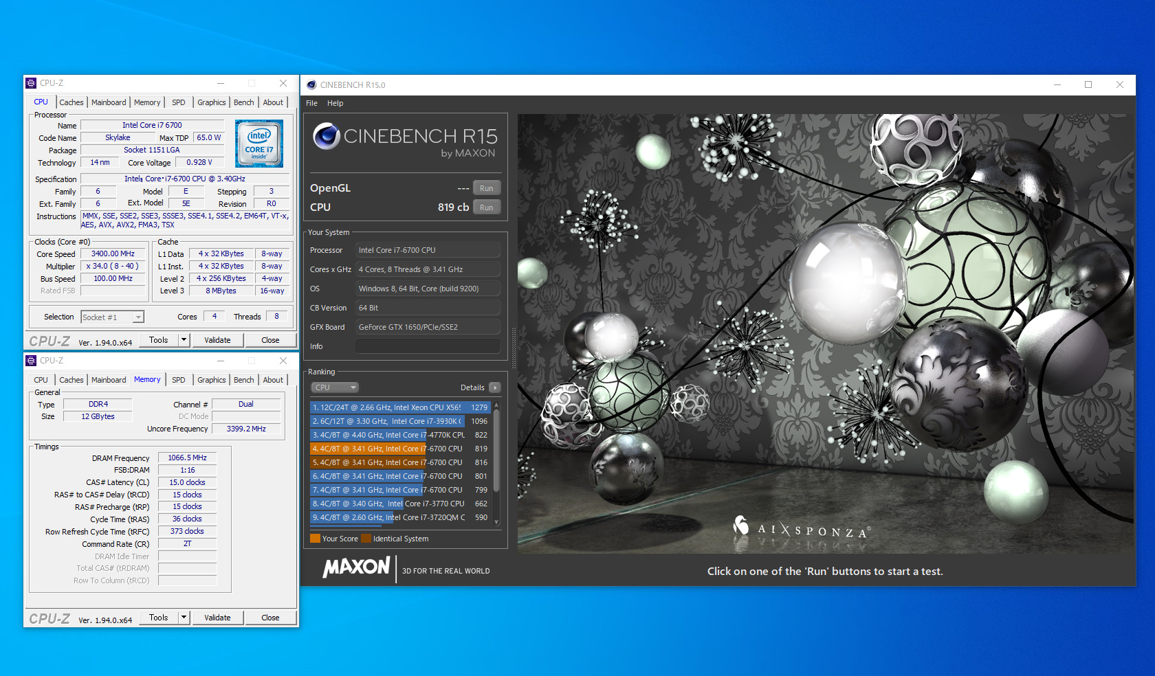Click Tools button in top CPU-Z window
1155x676 pixels.
click(x=159, y=340)
